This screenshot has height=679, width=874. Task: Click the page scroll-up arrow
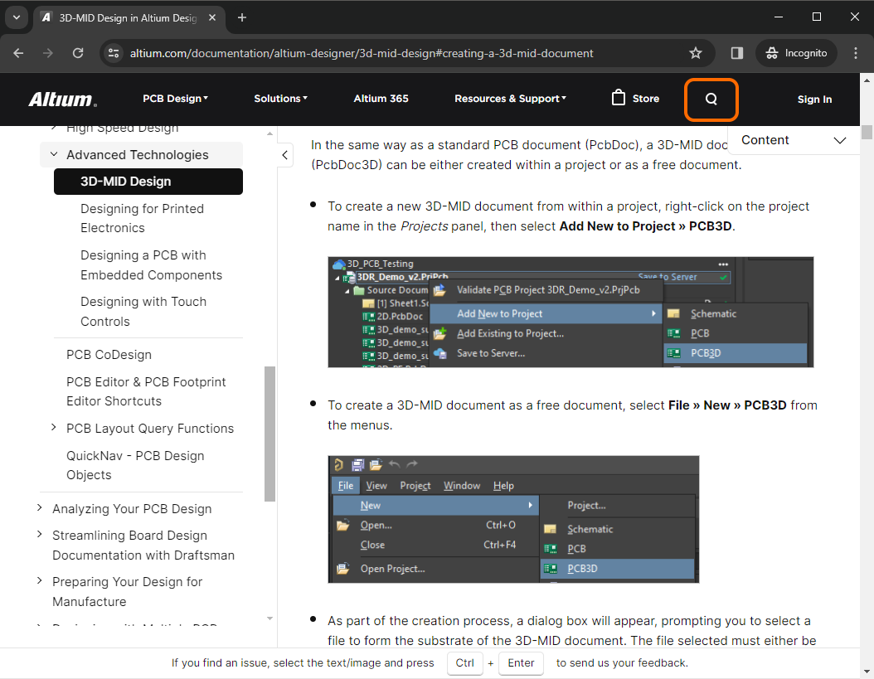pyautogui.click(x=867, y=80)
